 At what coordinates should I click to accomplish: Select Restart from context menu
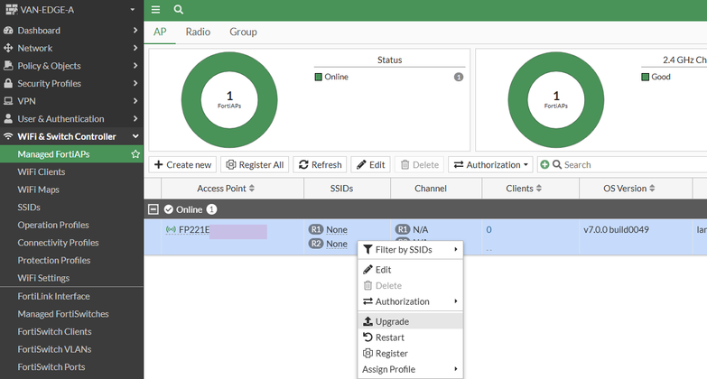pos(410,337)
